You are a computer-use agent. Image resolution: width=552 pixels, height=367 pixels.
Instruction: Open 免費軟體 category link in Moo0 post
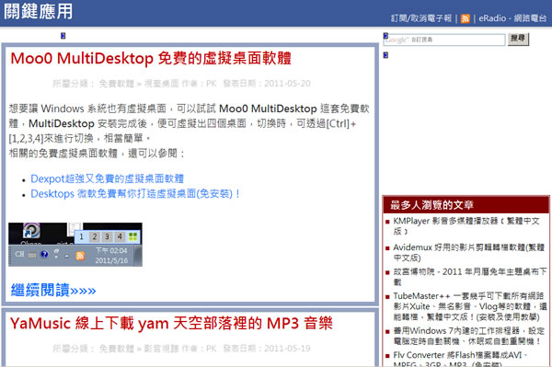click(x=117, y=84)
